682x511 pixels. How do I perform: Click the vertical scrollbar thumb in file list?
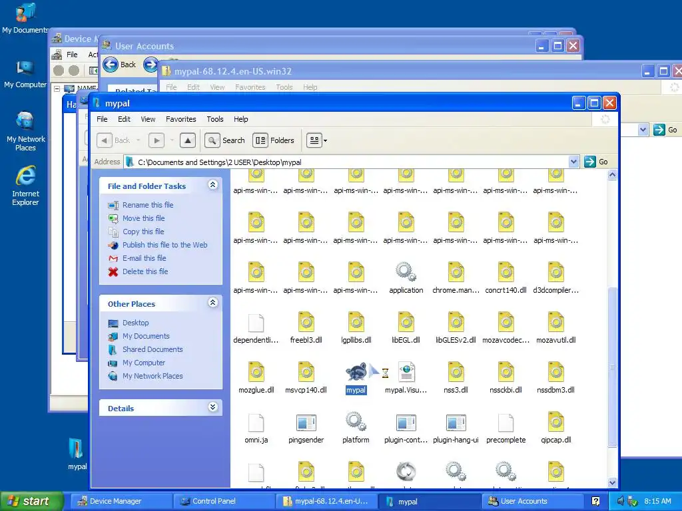[x=612, y=367]
